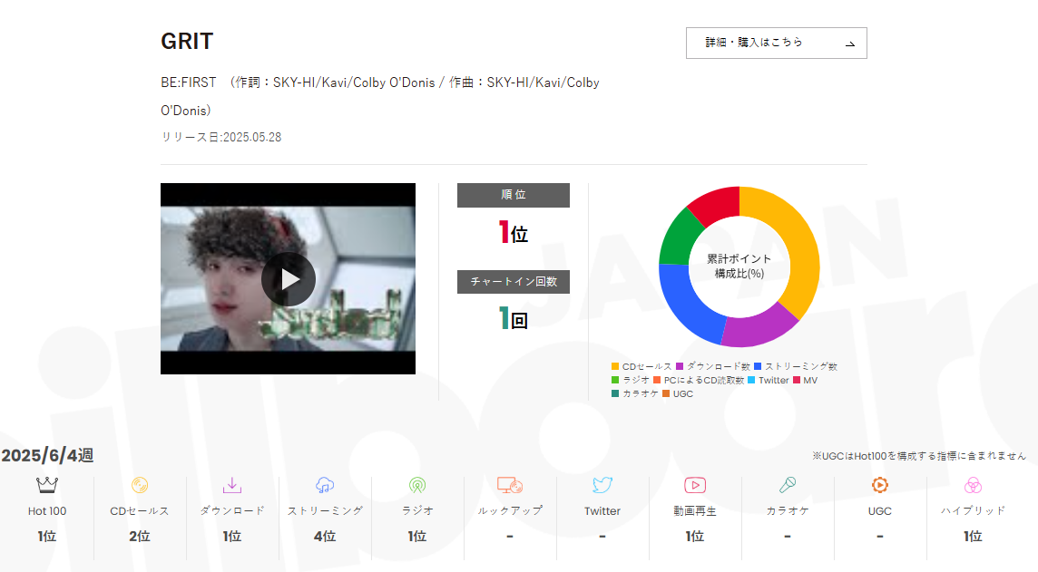
Task: Click the Hot 100 metric label
Action: pos(47,511)
